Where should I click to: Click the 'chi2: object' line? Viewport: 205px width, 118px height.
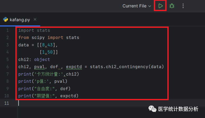point(34,60)
